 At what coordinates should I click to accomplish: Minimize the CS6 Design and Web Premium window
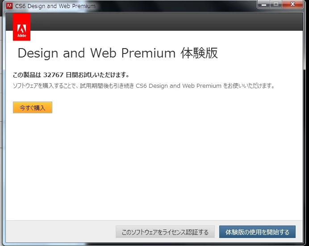point(264,4)
